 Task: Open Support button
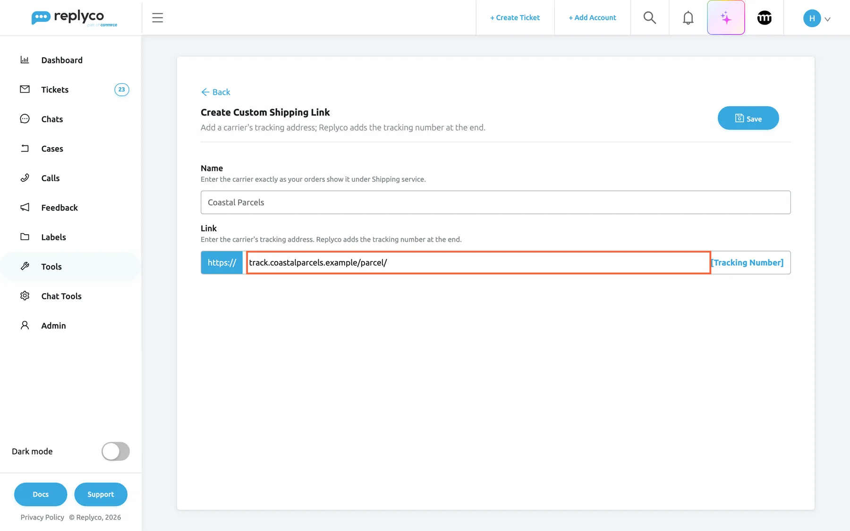coord(101,494)
